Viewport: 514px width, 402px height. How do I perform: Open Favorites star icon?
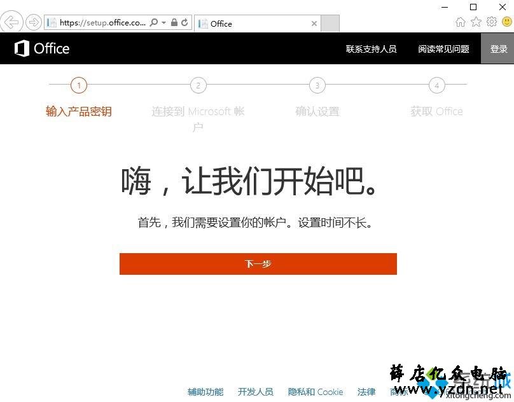tap(476, 22)
